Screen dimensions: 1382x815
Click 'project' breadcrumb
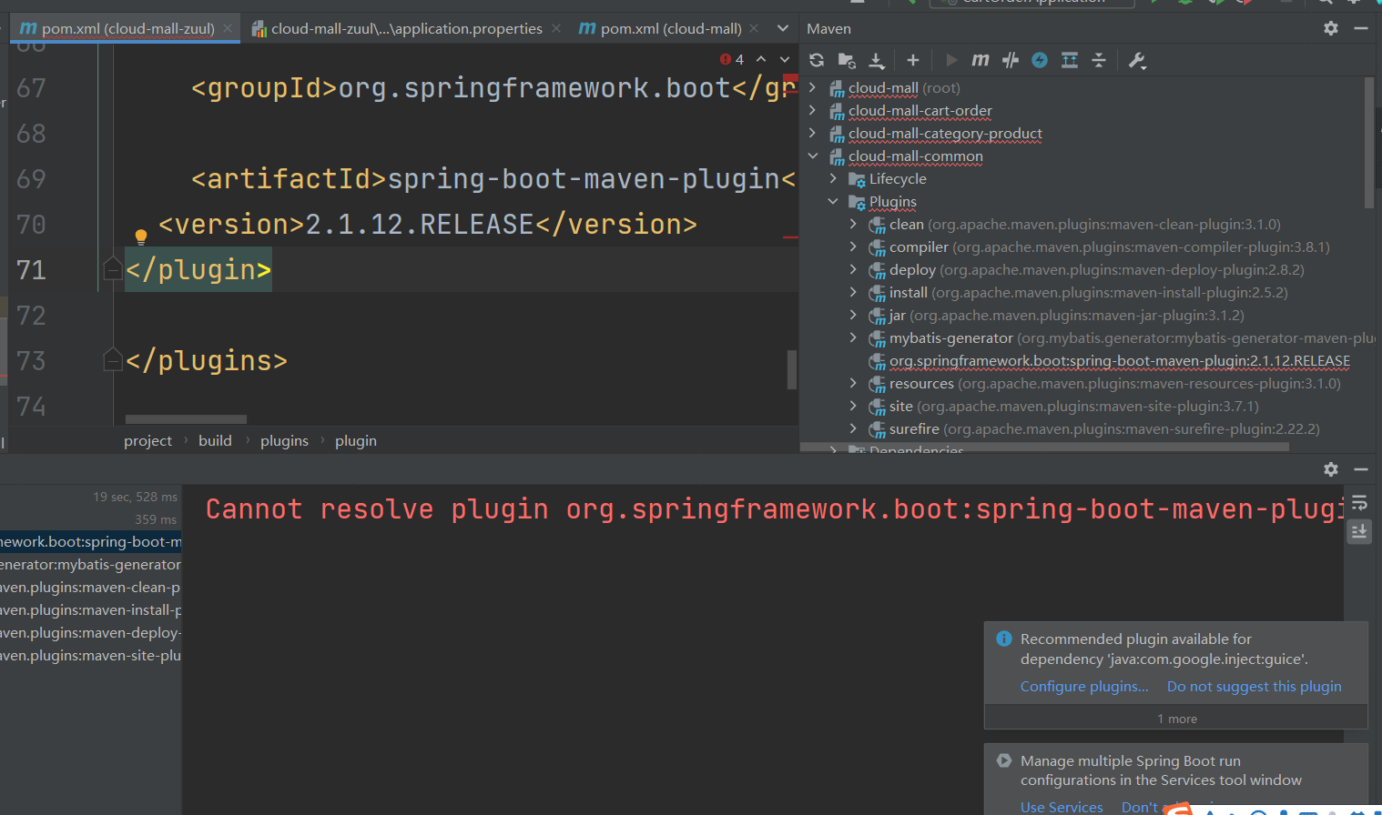[x=147, y=441]
